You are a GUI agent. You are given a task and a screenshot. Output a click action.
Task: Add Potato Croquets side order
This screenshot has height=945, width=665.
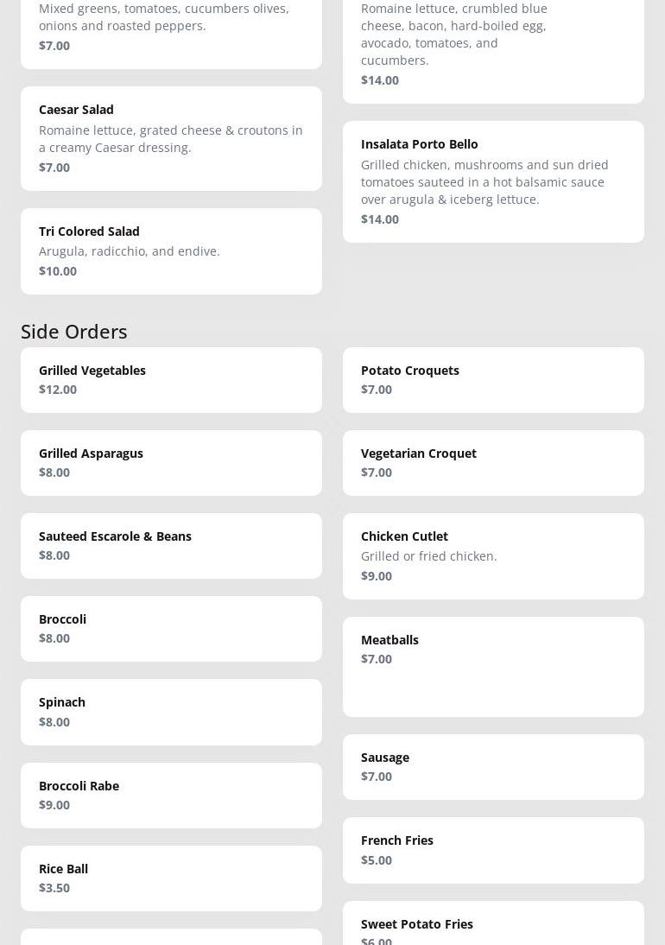pyautogui.click(x=493, y=380)
